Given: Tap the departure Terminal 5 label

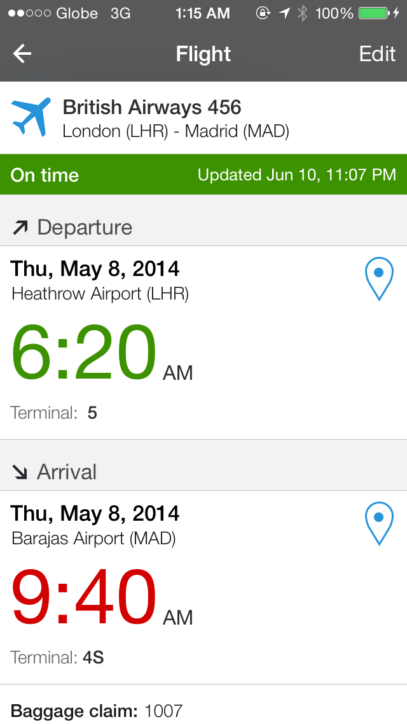Looking at the screenshot, I should point(54,413).
